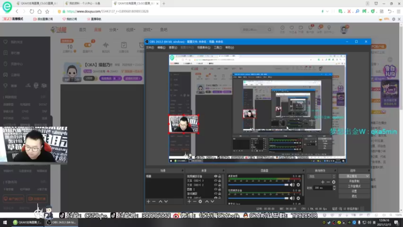Mute desktop audio speaker icon
This screenshot has height=227, width=403.
pos(292,185)
